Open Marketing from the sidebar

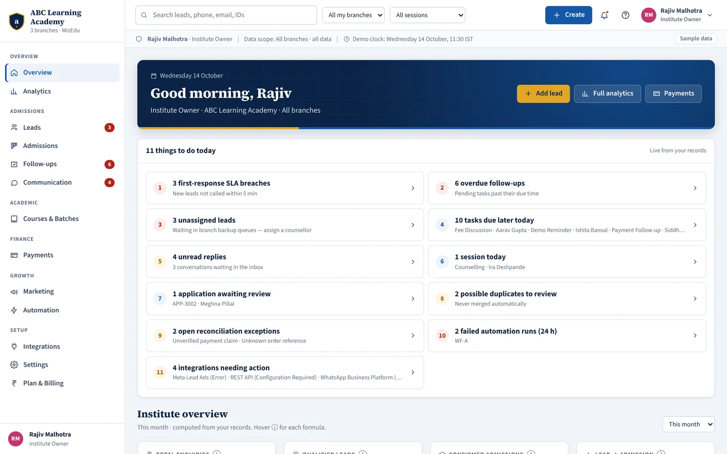click(x=62, y=291)
